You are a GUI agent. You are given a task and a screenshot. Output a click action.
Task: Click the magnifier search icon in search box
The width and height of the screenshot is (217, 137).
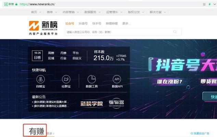click(x=175, y=32)
